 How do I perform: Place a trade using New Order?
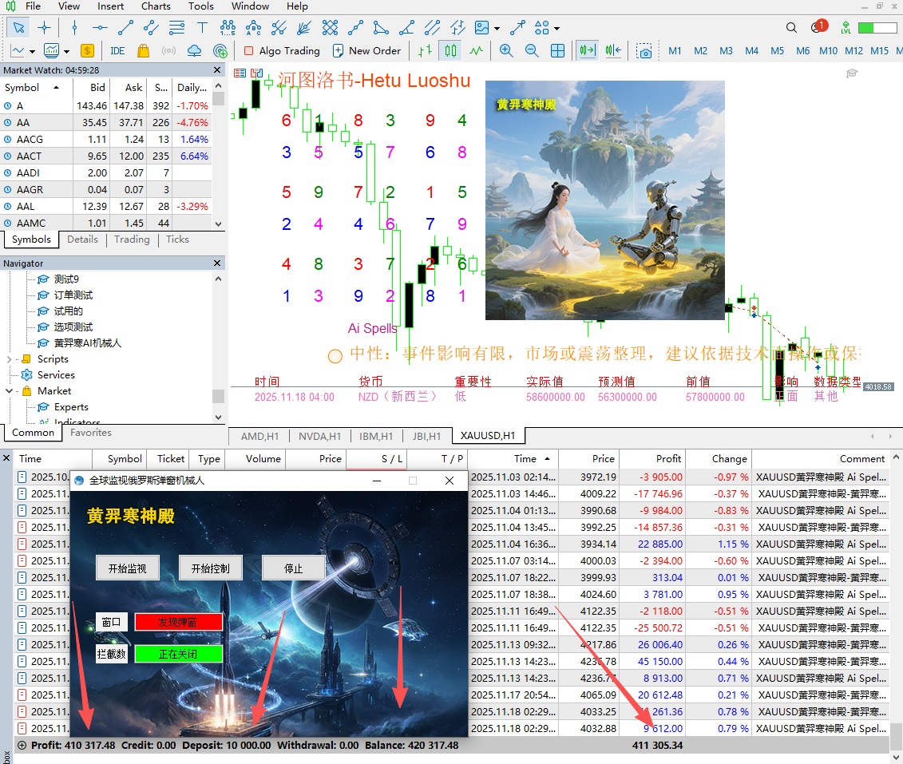pos(367,50)
